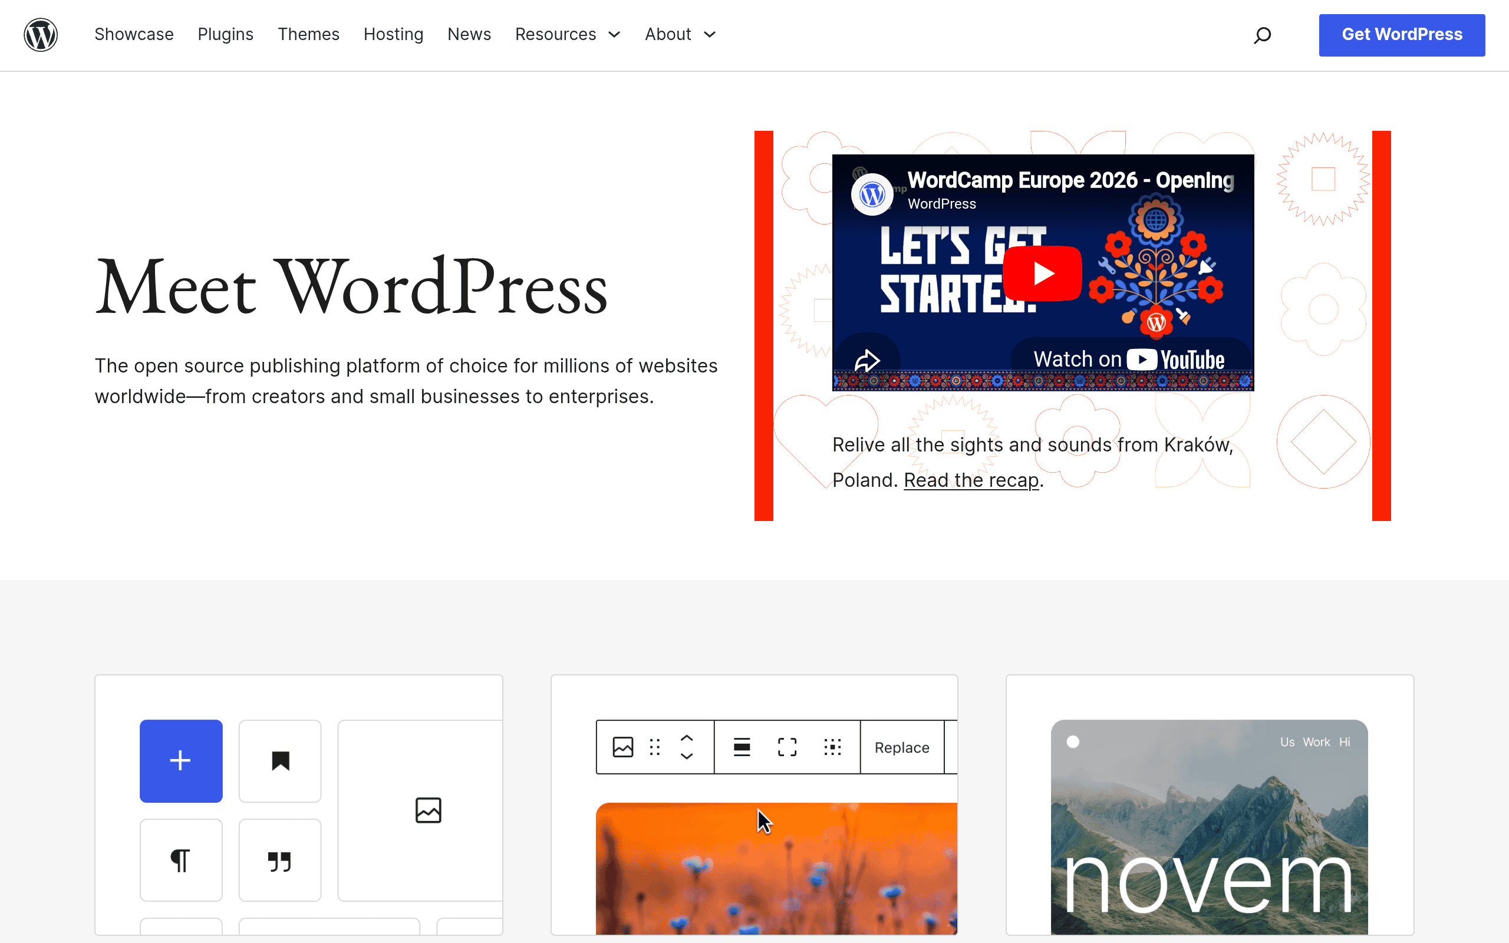The image size is (1509, 943).
Task: Click the Get WordPress button
Action: tap(1402, 35)
